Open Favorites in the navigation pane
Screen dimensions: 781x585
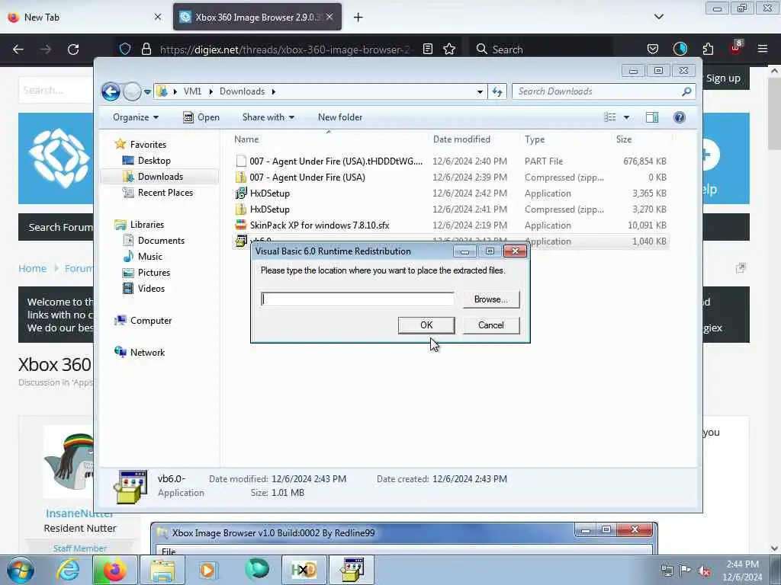(148, 144)
